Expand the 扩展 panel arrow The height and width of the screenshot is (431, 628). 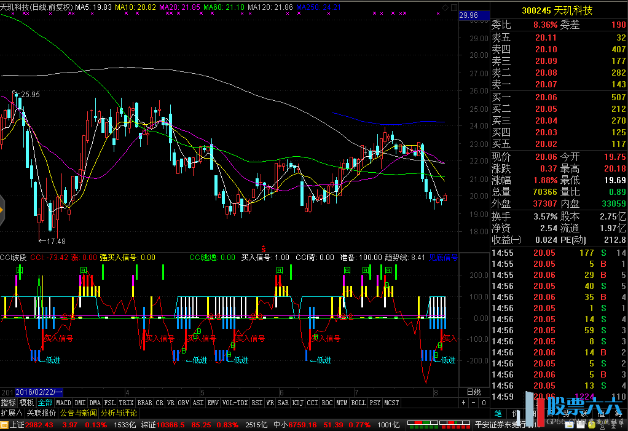[x=12, y=413]
